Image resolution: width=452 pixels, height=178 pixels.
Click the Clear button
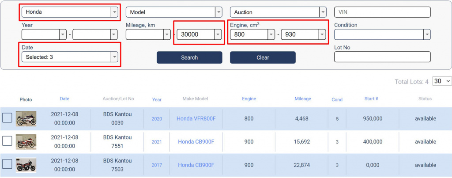coord(263,57)
